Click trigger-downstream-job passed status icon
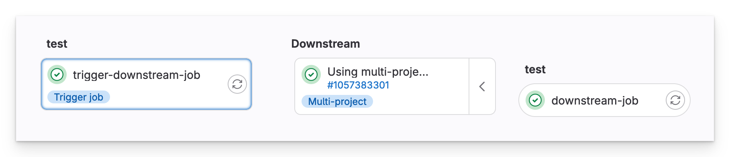Viewport: 730px width, 157px height. tap(57, 74)
